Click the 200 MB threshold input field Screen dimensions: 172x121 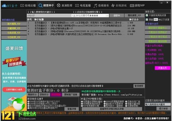155,20
